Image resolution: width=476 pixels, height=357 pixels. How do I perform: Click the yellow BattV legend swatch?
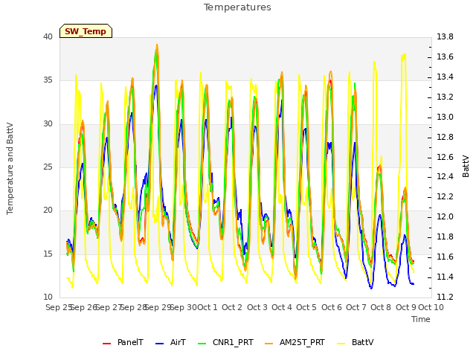pyautogui.click(x=341, y=344)
